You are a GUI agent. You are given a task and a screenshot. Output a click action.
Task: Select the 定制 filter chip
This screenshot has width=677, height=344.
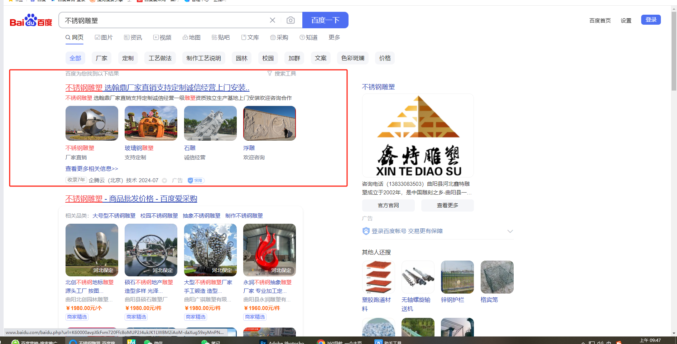[128, 58]
